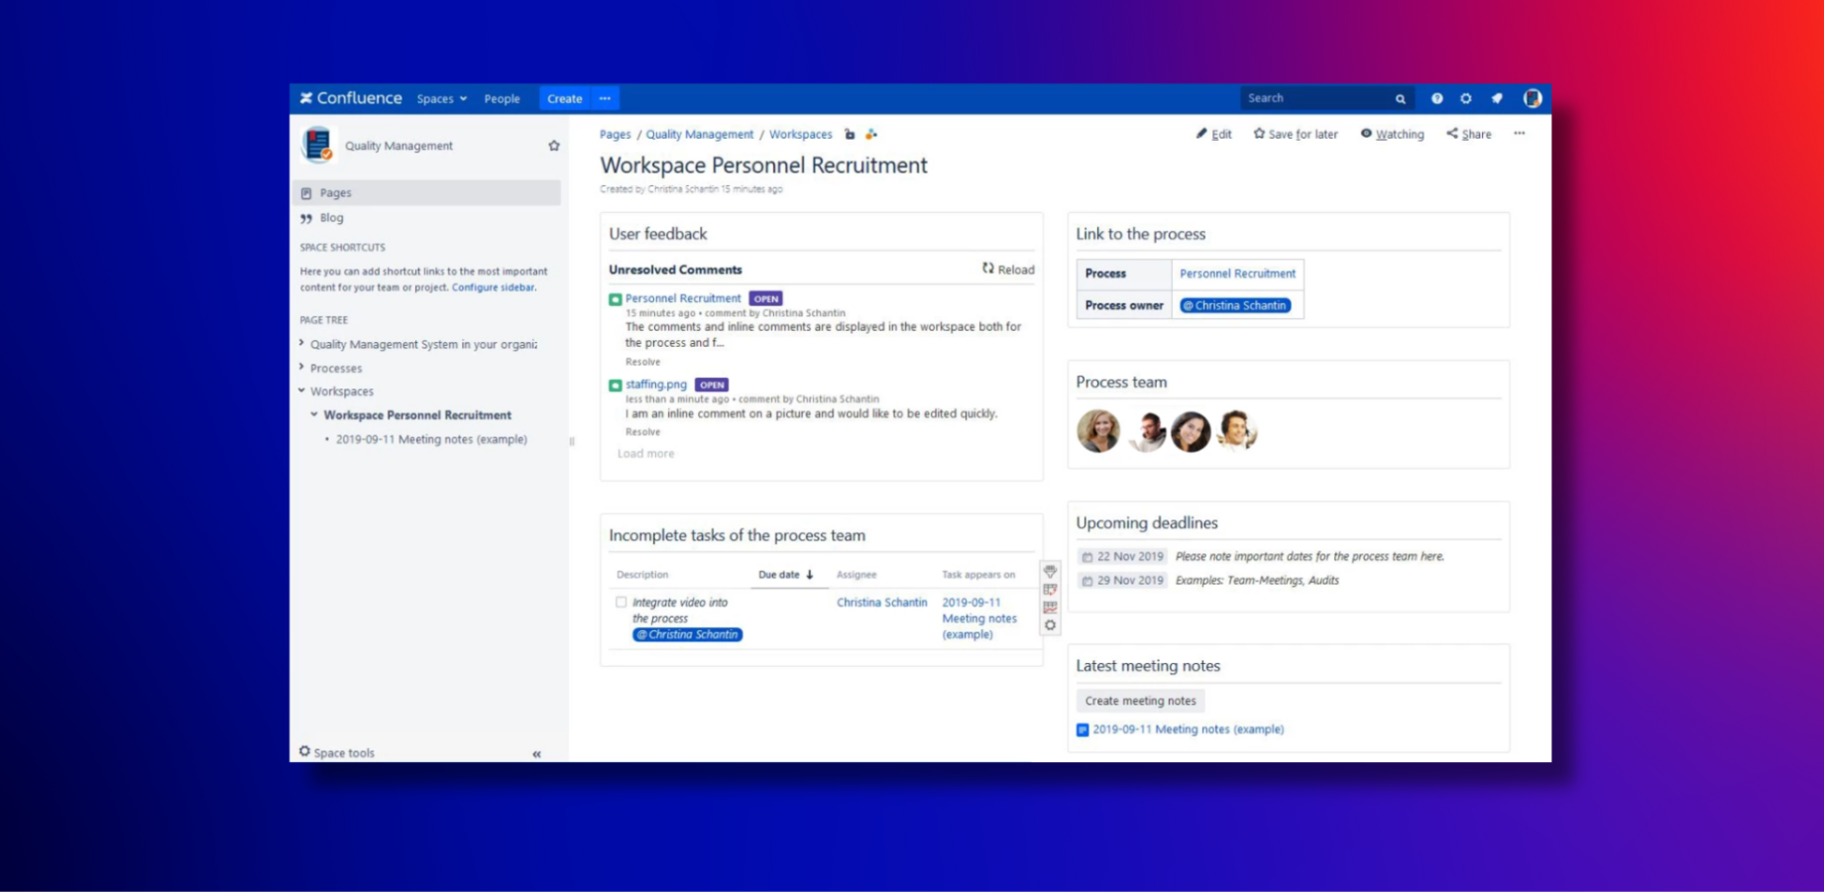Reload the Unresolved Comments list
Image resolution: width=1824 pixels, height=892 pixels.
pyautogui.click(x=1009, y=269)
